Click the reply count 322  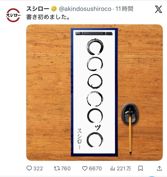tap(38, 168)
